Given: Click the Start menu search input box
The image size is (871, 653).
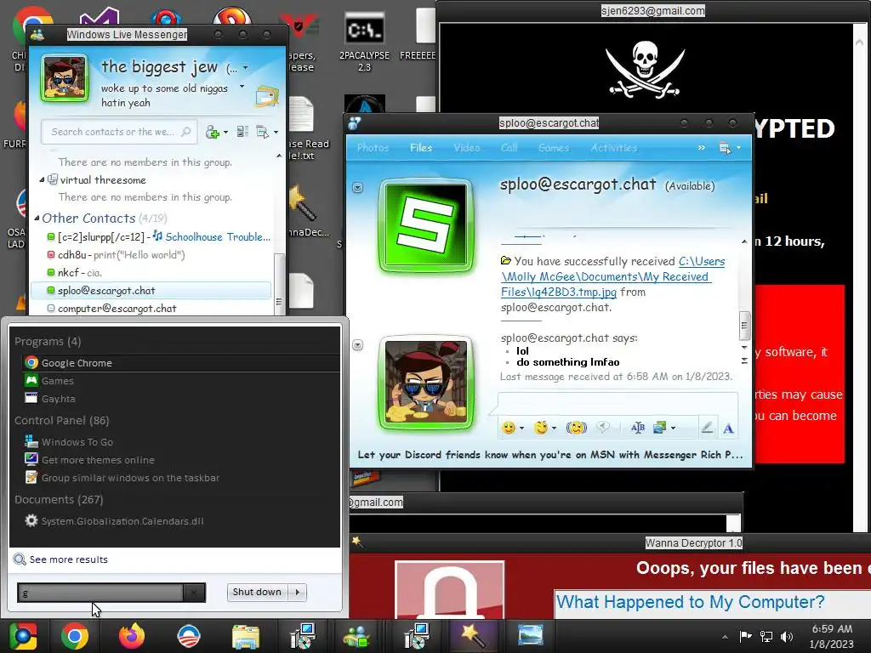Looking at the screenshot, I should point(100,593).
